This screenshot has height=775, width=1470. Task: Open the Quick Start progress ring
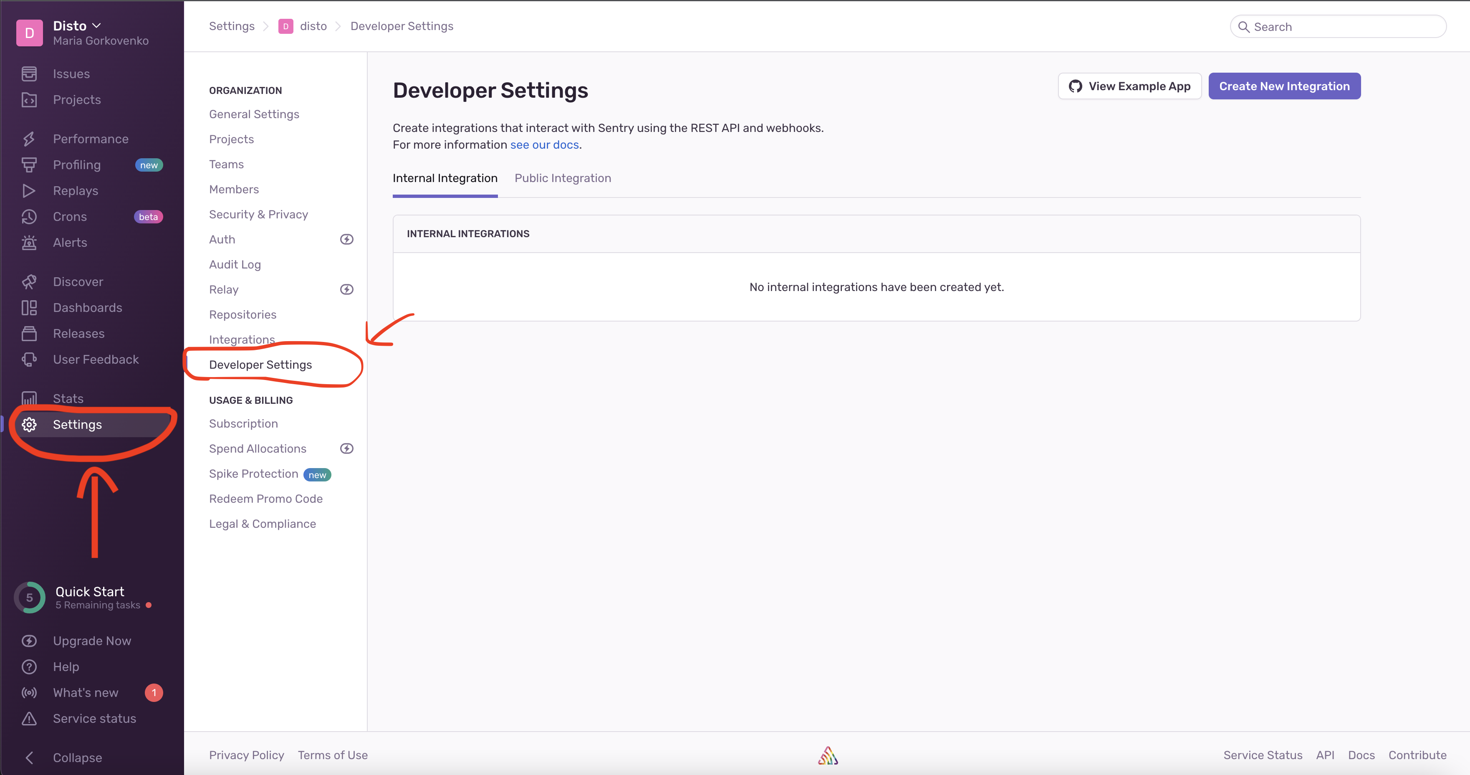(x=29, y=598)
